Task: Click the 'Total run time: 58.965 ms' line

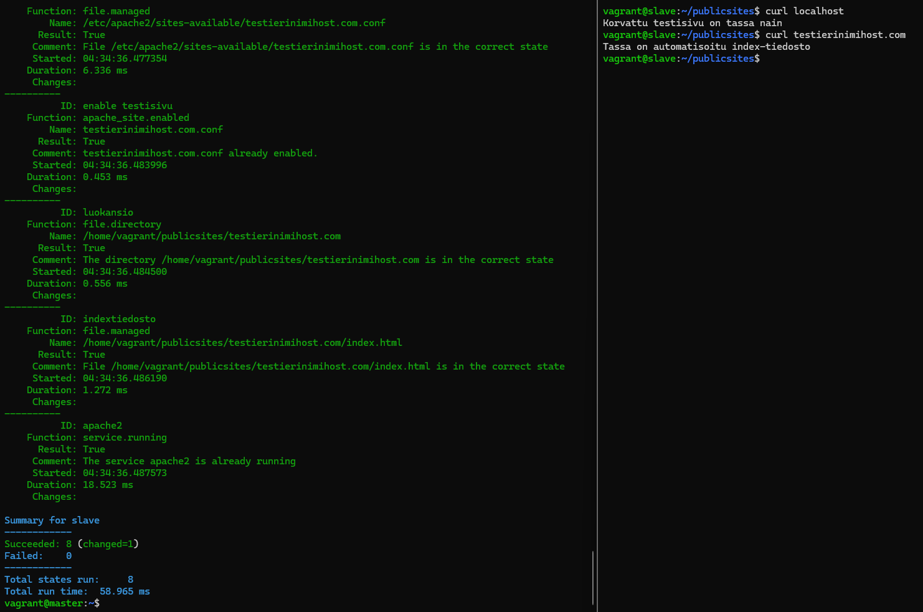Action: [77, 591]
